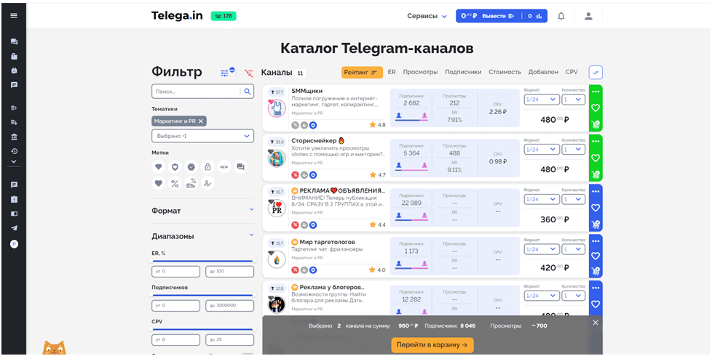Sort channels by Рейтинг
712x356 pixels.
(x=362, y=73)
